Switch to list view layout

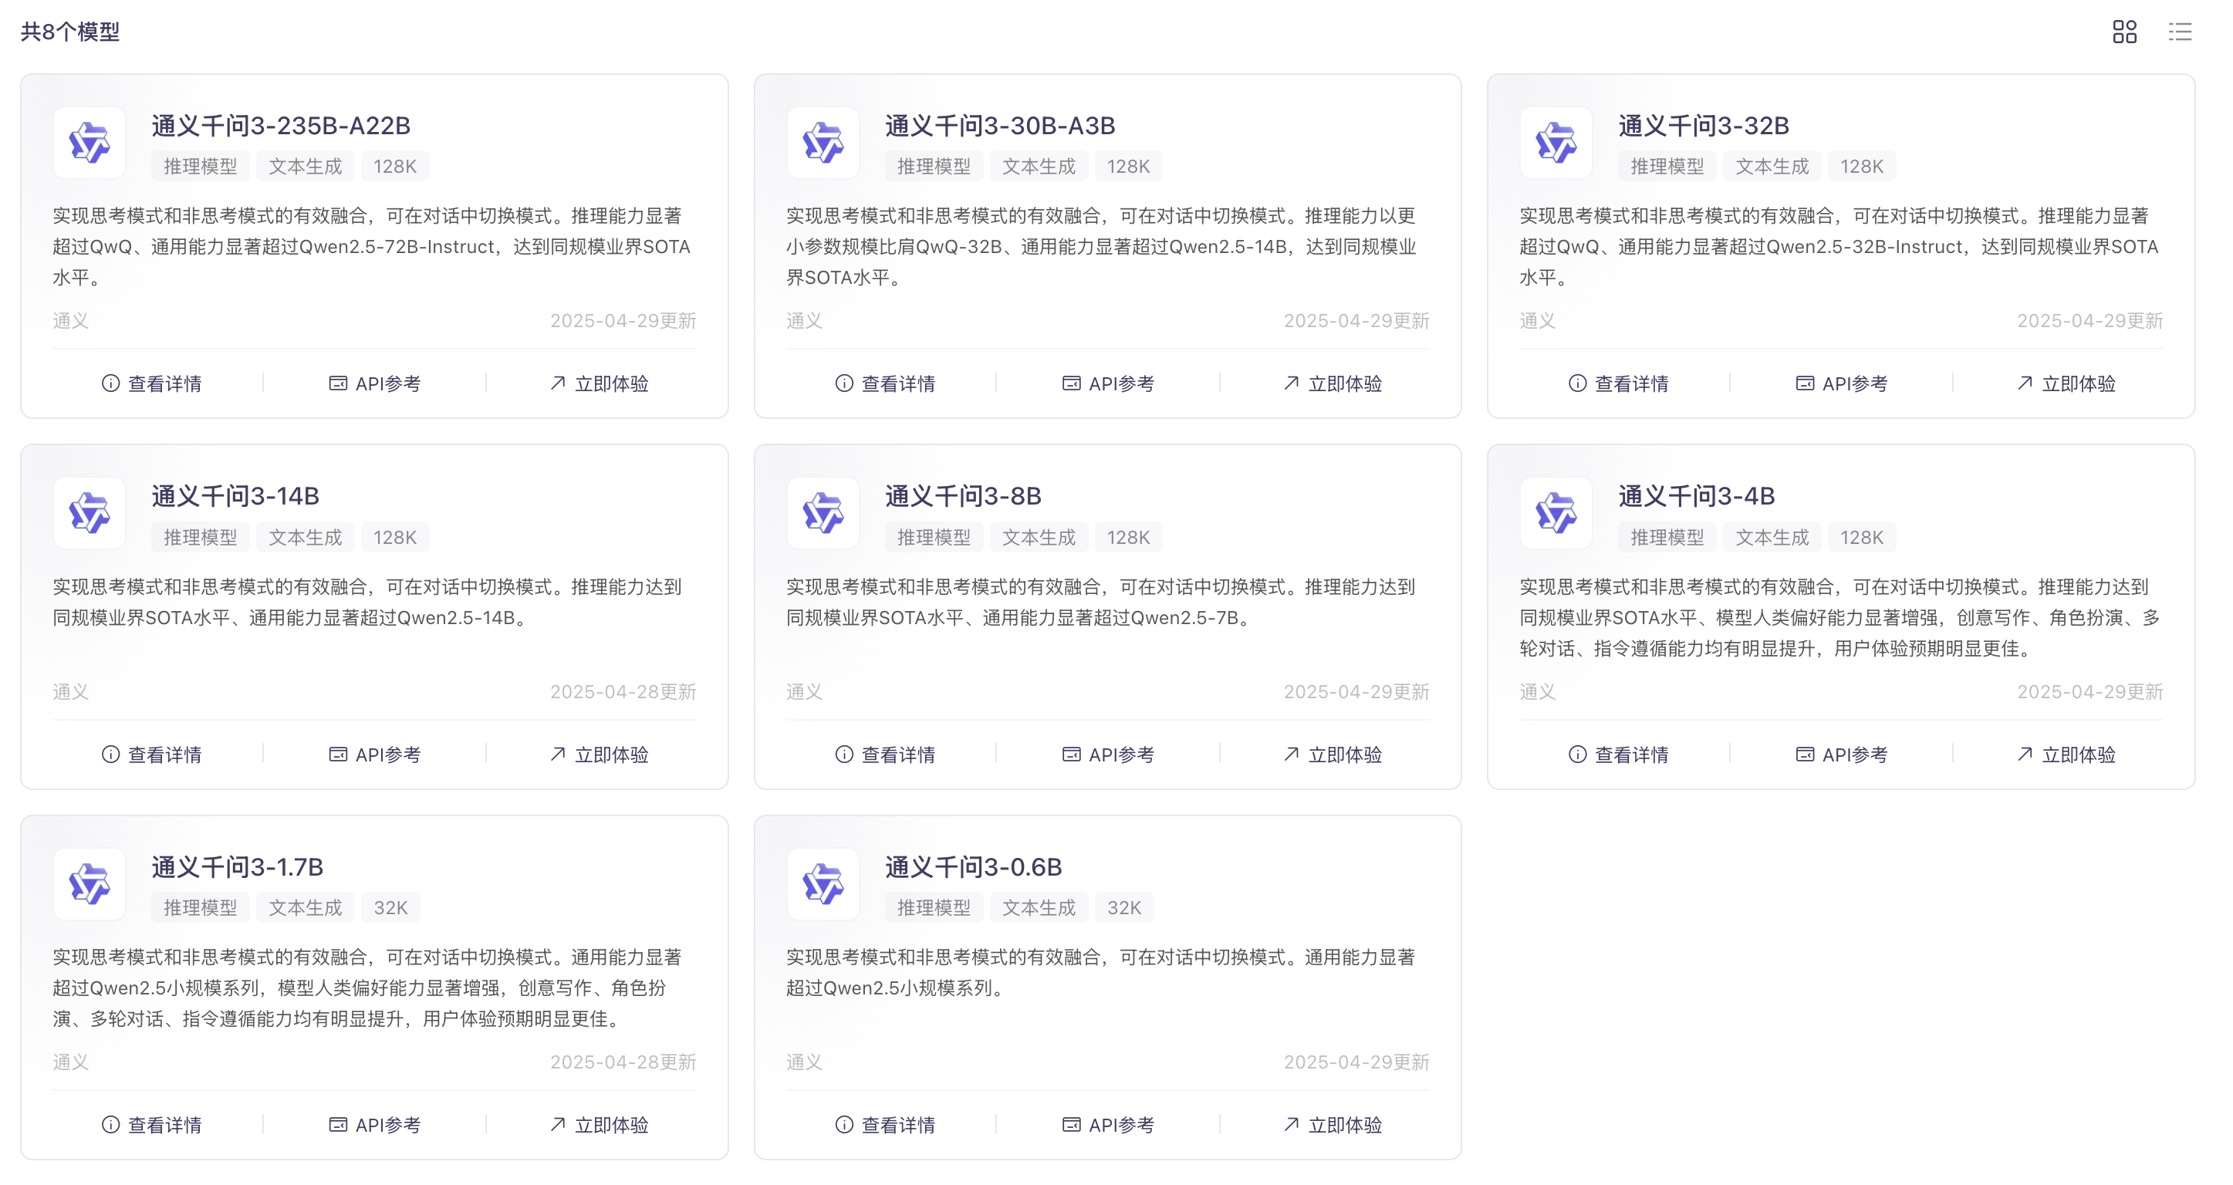coord(2179,32)
